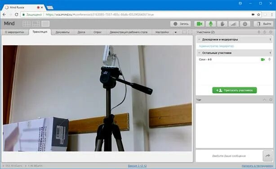Screen dimensions: 276x169
Task: Open the О мероприятии tab
Action: tap(15, 32)
